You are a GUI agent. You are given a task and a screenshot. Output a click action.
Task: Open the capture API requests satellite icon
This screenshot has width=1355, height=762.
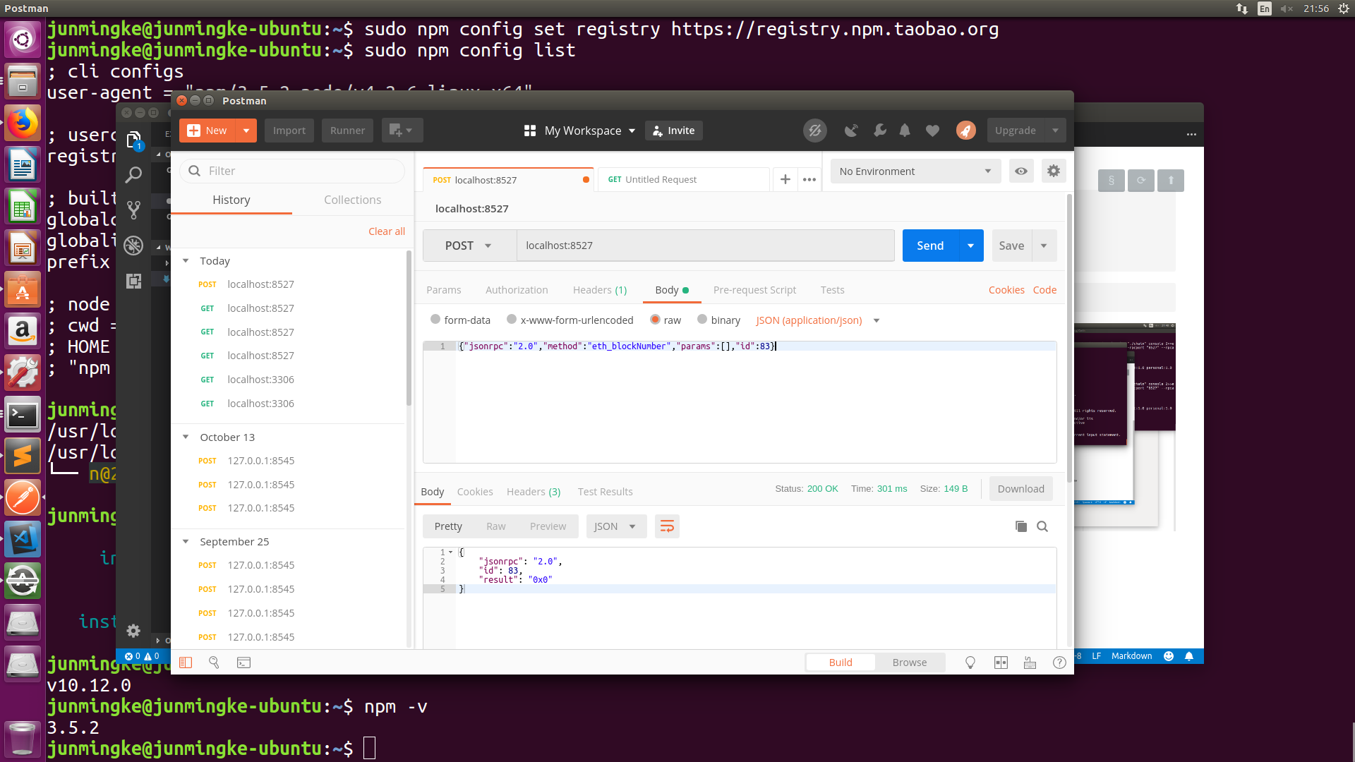851,131
